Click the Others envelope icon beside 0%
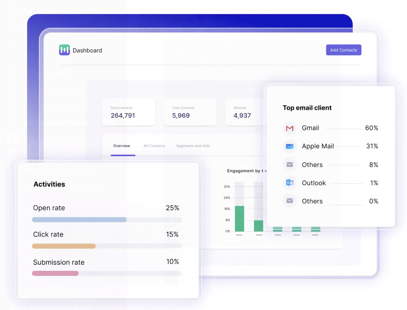 coord(290,201)
